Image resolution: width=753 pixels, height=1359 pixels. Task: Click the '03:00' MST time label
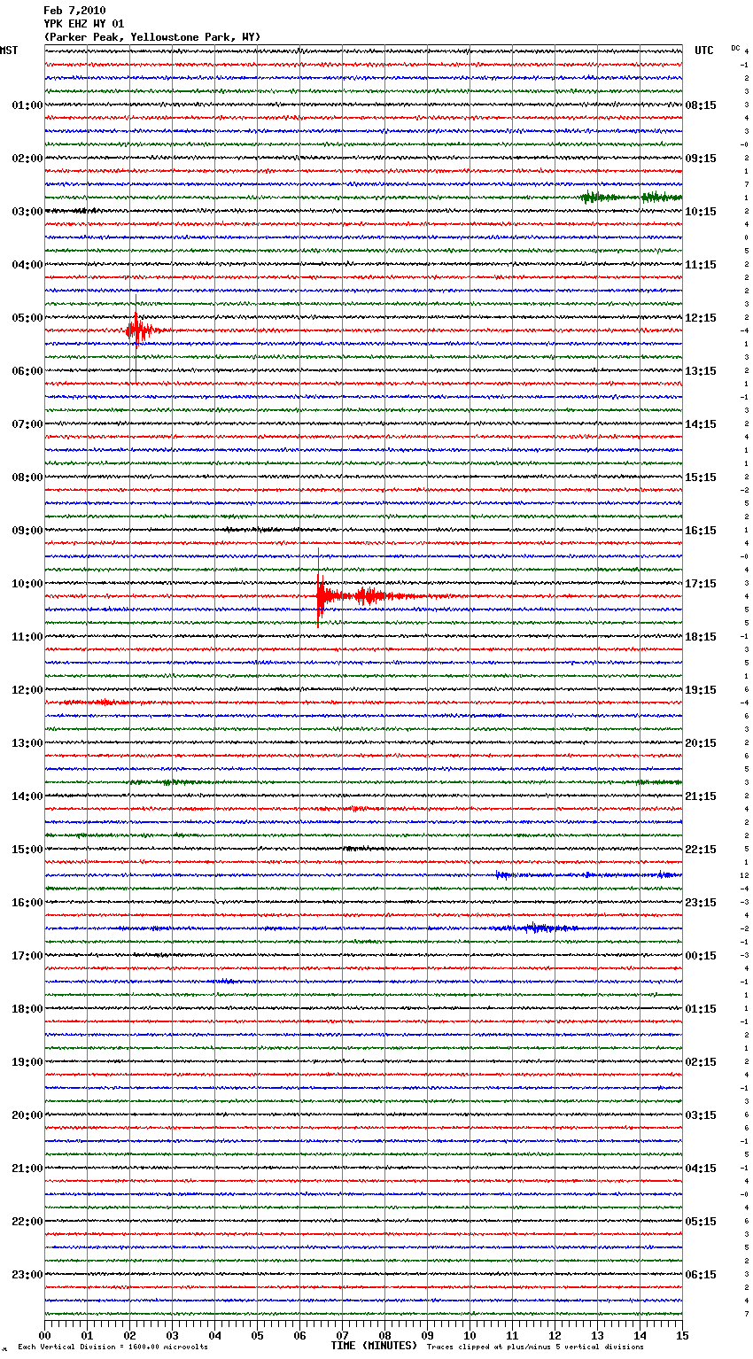27,212
